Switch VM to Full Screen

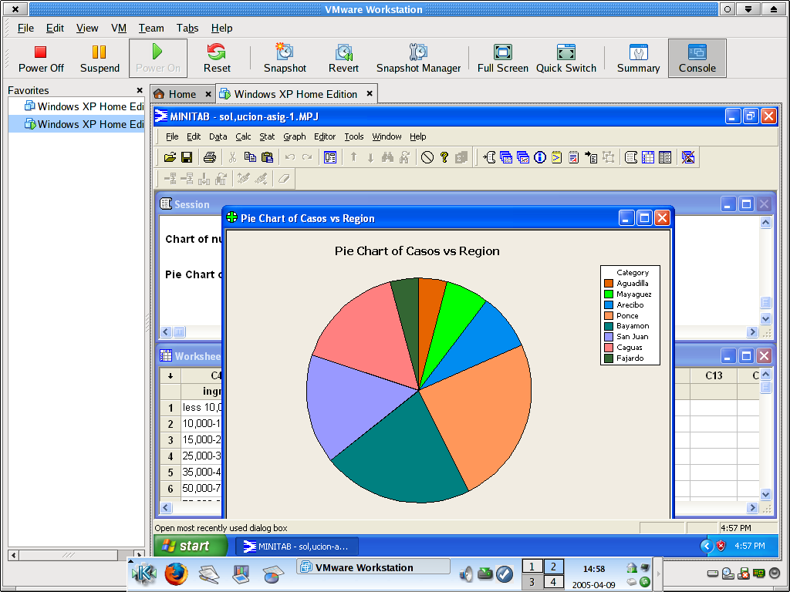click(x=502, y=59)
